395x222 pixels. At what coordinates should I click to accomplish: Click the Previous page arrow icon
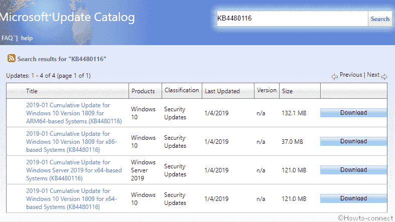click(335, 77)
